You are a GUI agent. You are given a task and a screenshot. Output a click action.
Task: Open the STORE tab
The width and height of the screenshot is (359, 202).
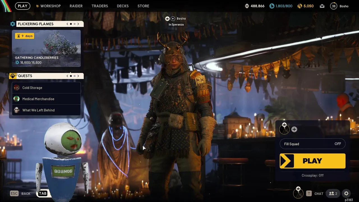[x=143, y=6]
